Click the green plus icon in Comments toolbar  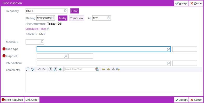(60, 69)
